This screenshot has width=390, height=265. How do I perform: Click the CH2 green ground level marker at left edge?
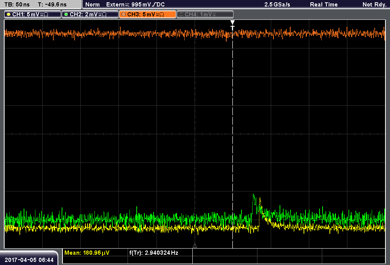coord(9,219)
